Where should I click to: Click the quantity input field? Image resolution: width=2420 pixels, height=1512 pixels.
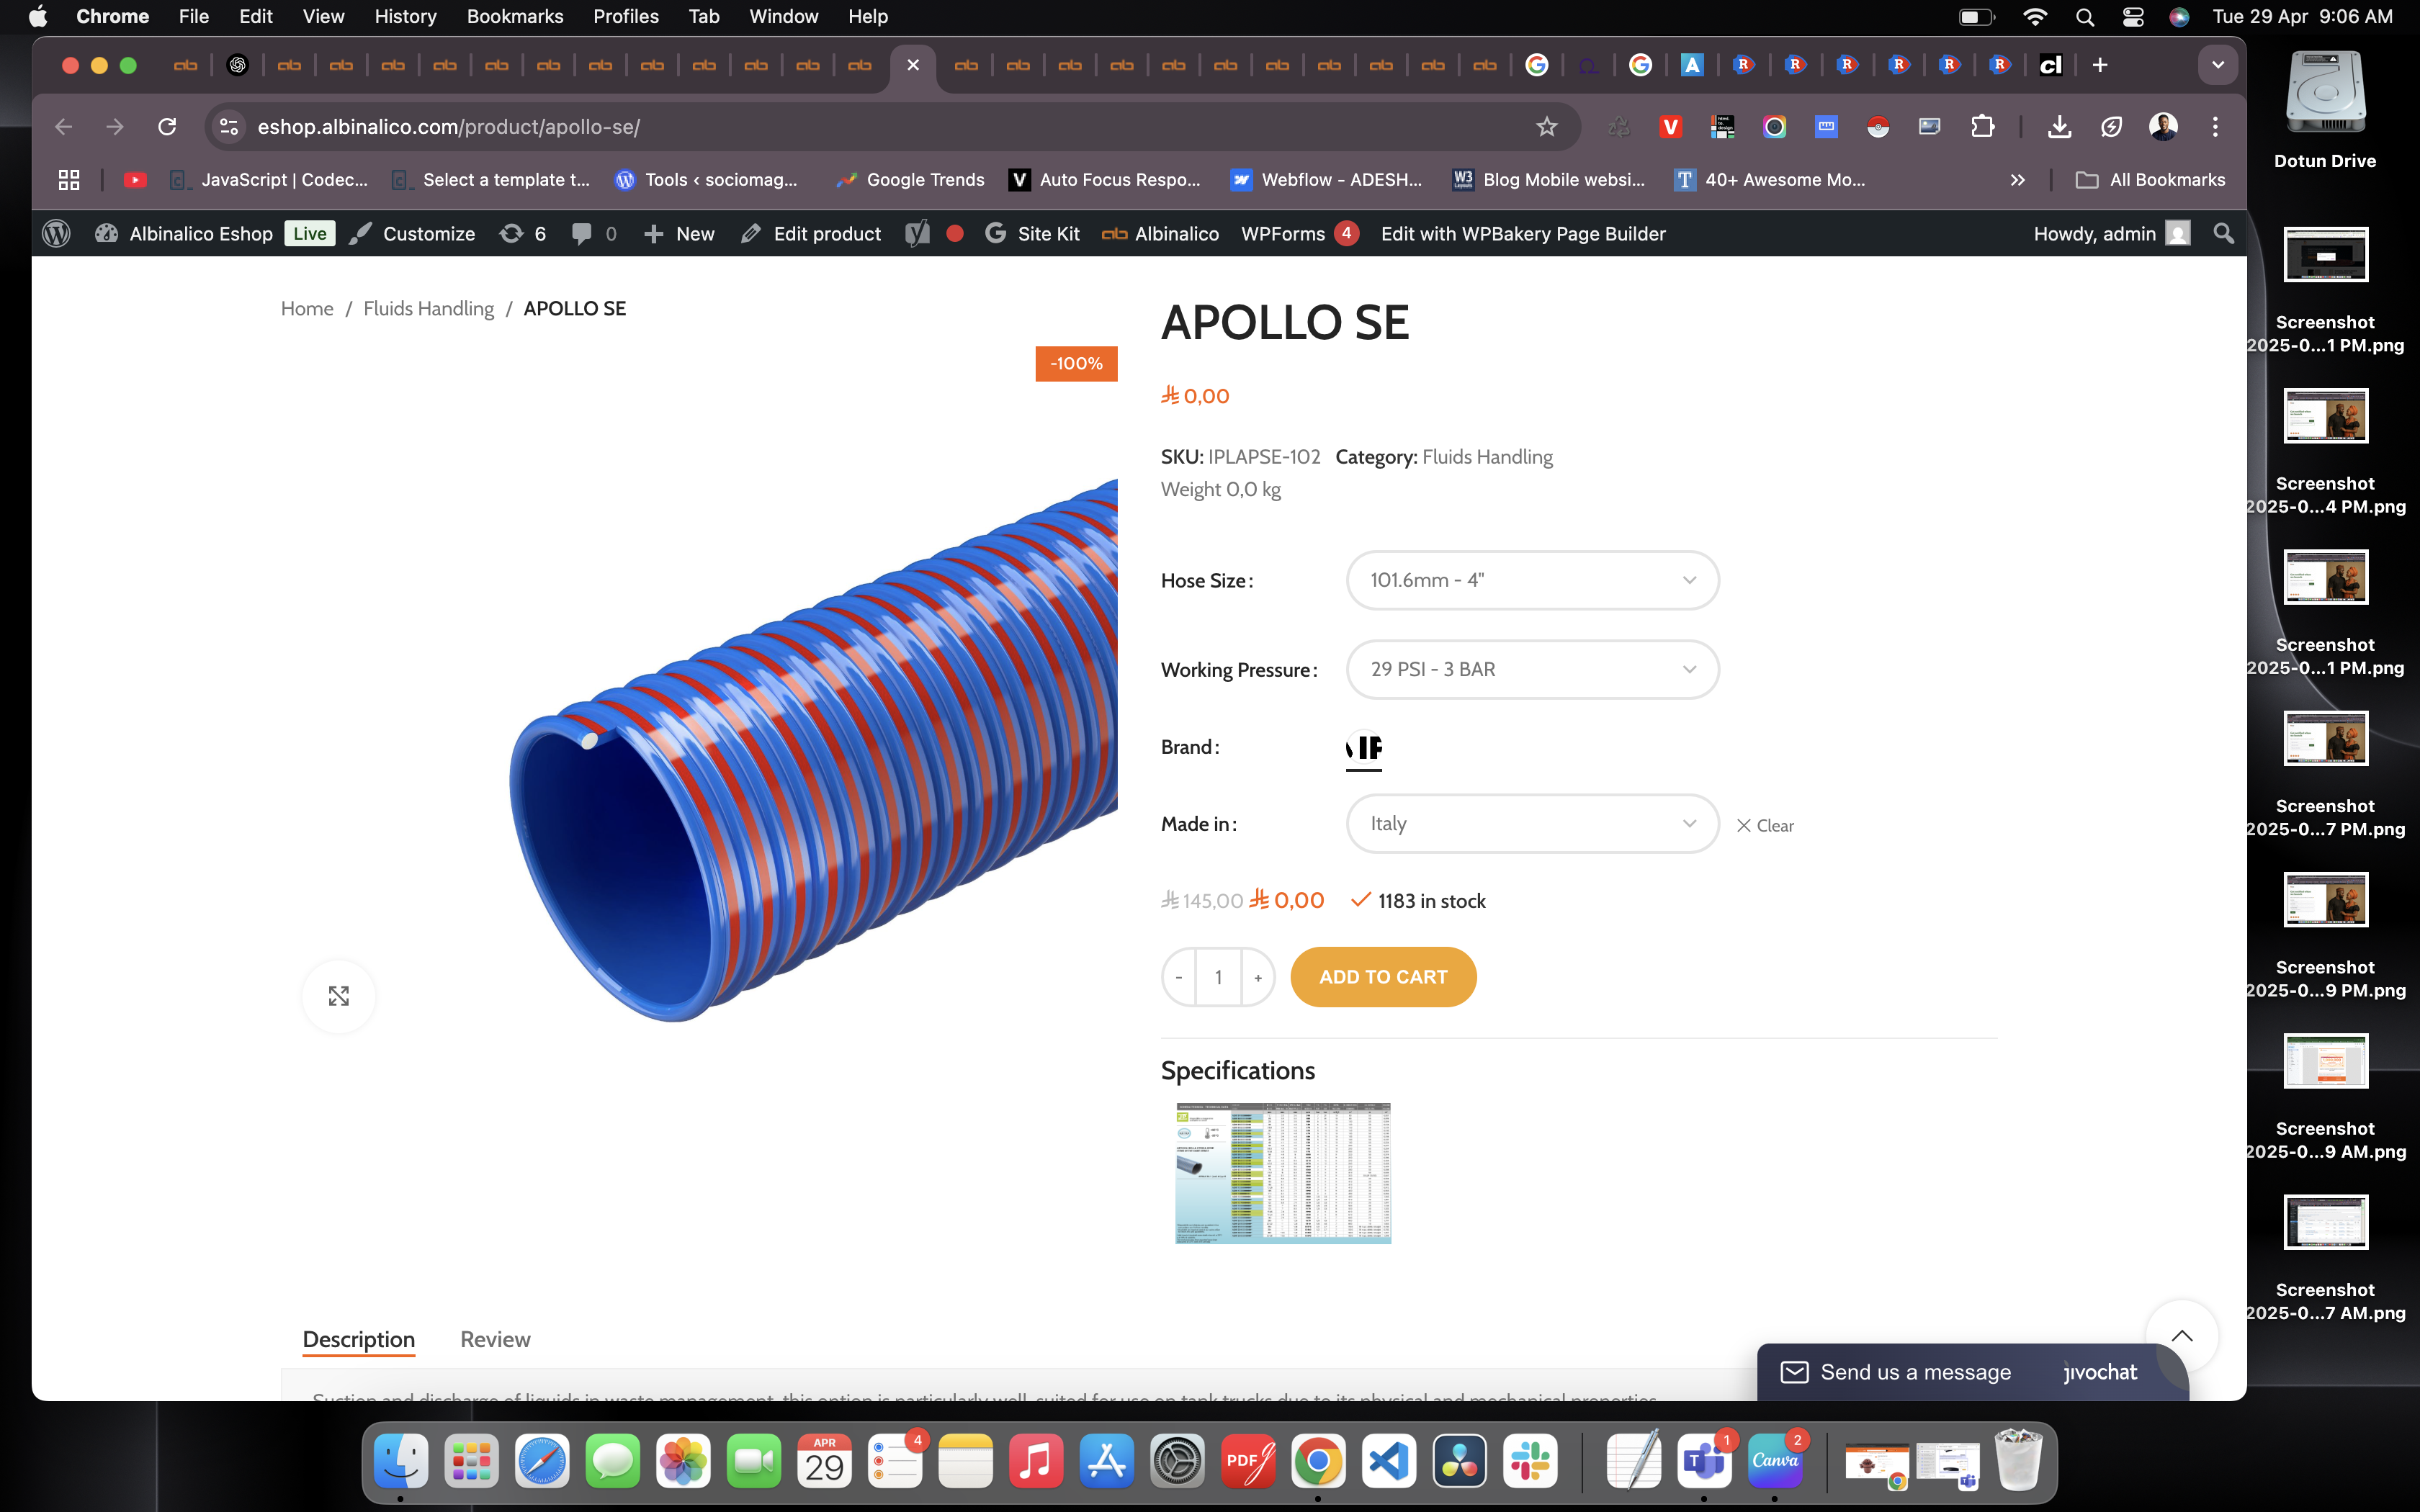(x=1218, y=977)
